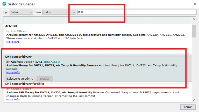Expand the Tema filter dropdown
This screenshot has width=199, height=112.
pos(59,12)
